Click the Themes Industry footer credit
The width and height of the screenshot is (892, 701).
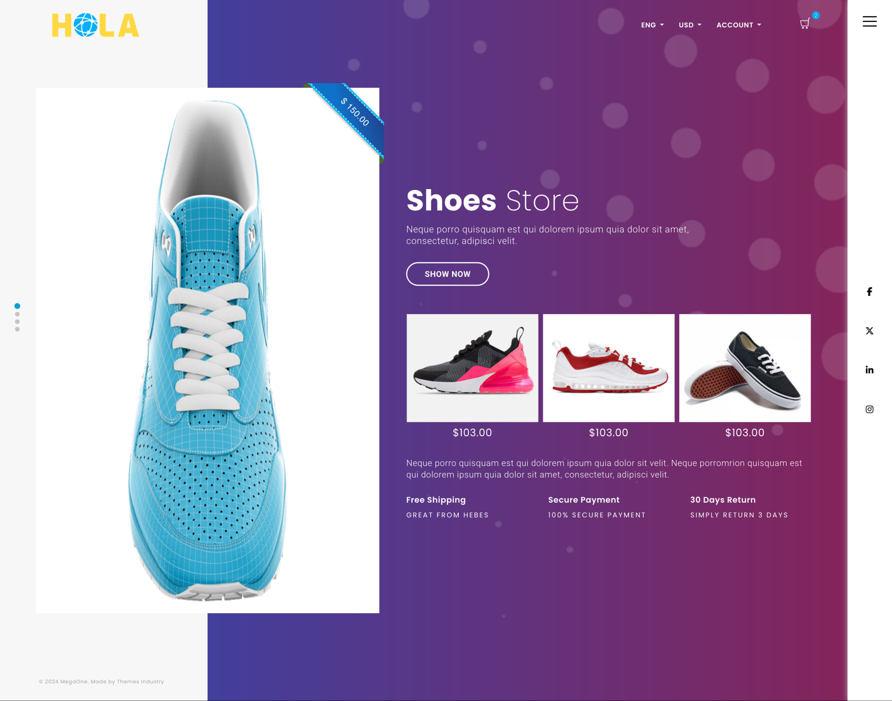pyautogui.click(x=140, y=681)
